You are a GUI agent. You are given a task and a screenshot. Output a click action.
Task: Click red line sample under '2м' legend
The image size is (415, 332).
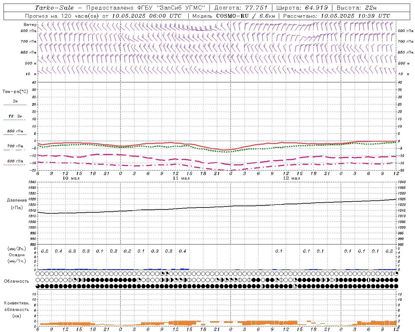click(x=15, y=105)
